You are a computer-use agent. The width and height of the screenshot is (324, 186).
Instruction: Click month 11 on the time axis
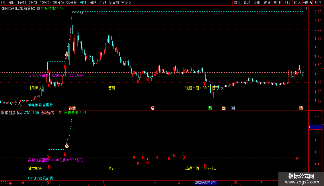coord(74,183)
